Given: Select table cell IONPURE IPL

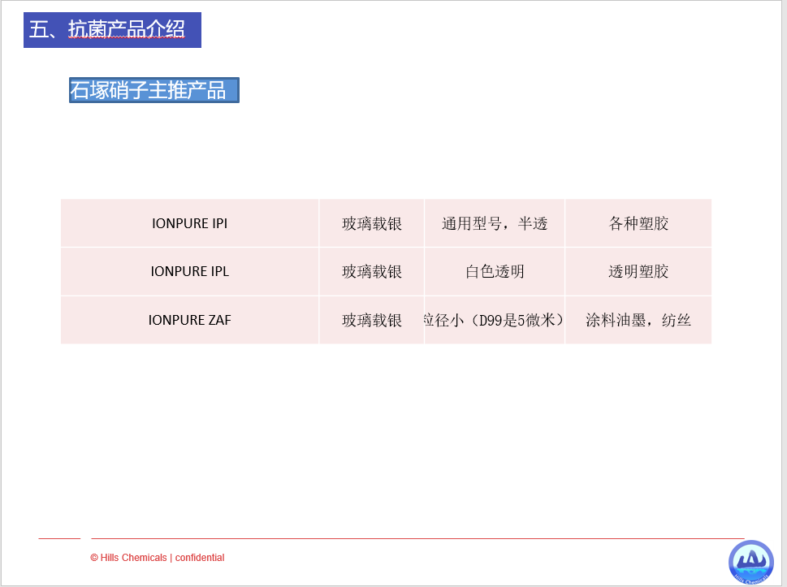Looking at the screenshot, I should coord(190,271).
